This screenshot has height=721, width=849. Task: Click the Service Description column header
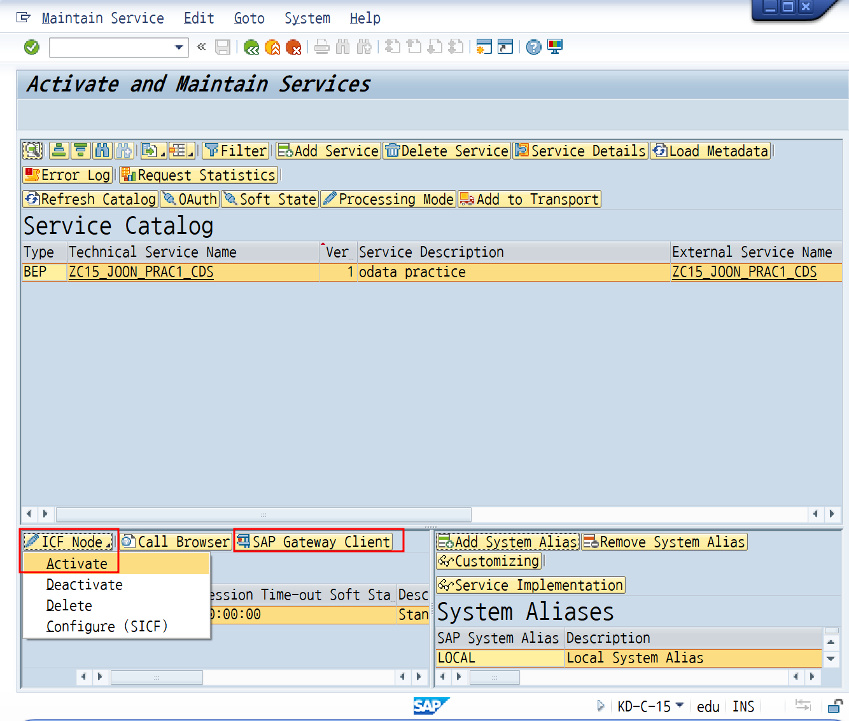pos(513,252)
